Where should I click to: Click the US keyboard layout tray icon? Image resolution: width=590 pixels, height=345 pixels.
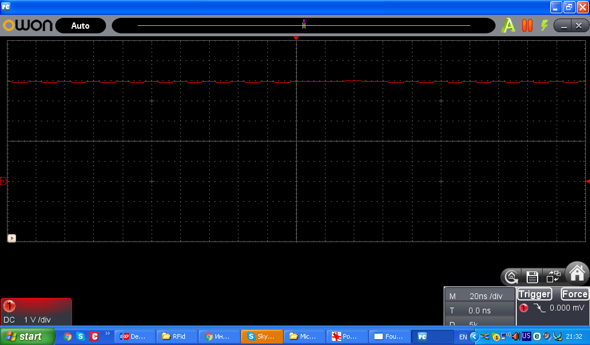[x=526, y=336]
